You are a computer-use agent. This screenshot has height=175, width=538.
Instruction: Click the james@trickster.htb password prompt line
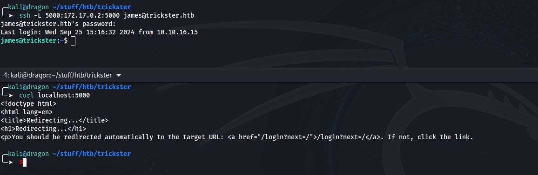click(58, 24)
